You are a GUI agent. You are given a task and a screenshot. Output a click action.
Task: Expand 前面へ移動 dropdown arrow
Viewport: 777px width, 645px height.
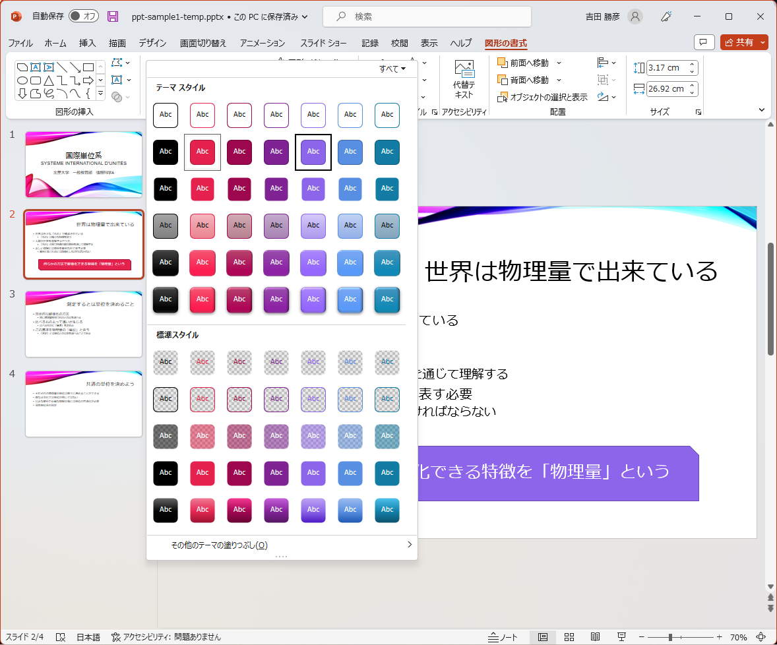click(x=559, y=63)
